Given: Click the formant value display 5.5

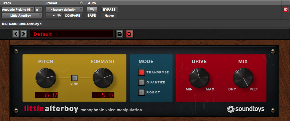Looking at the screenshot, I should pos(103,95).
